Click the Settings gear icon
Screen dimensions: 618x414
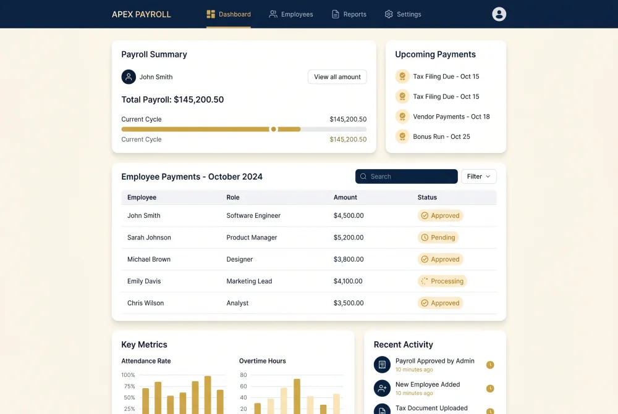click(x=389, y=14)
